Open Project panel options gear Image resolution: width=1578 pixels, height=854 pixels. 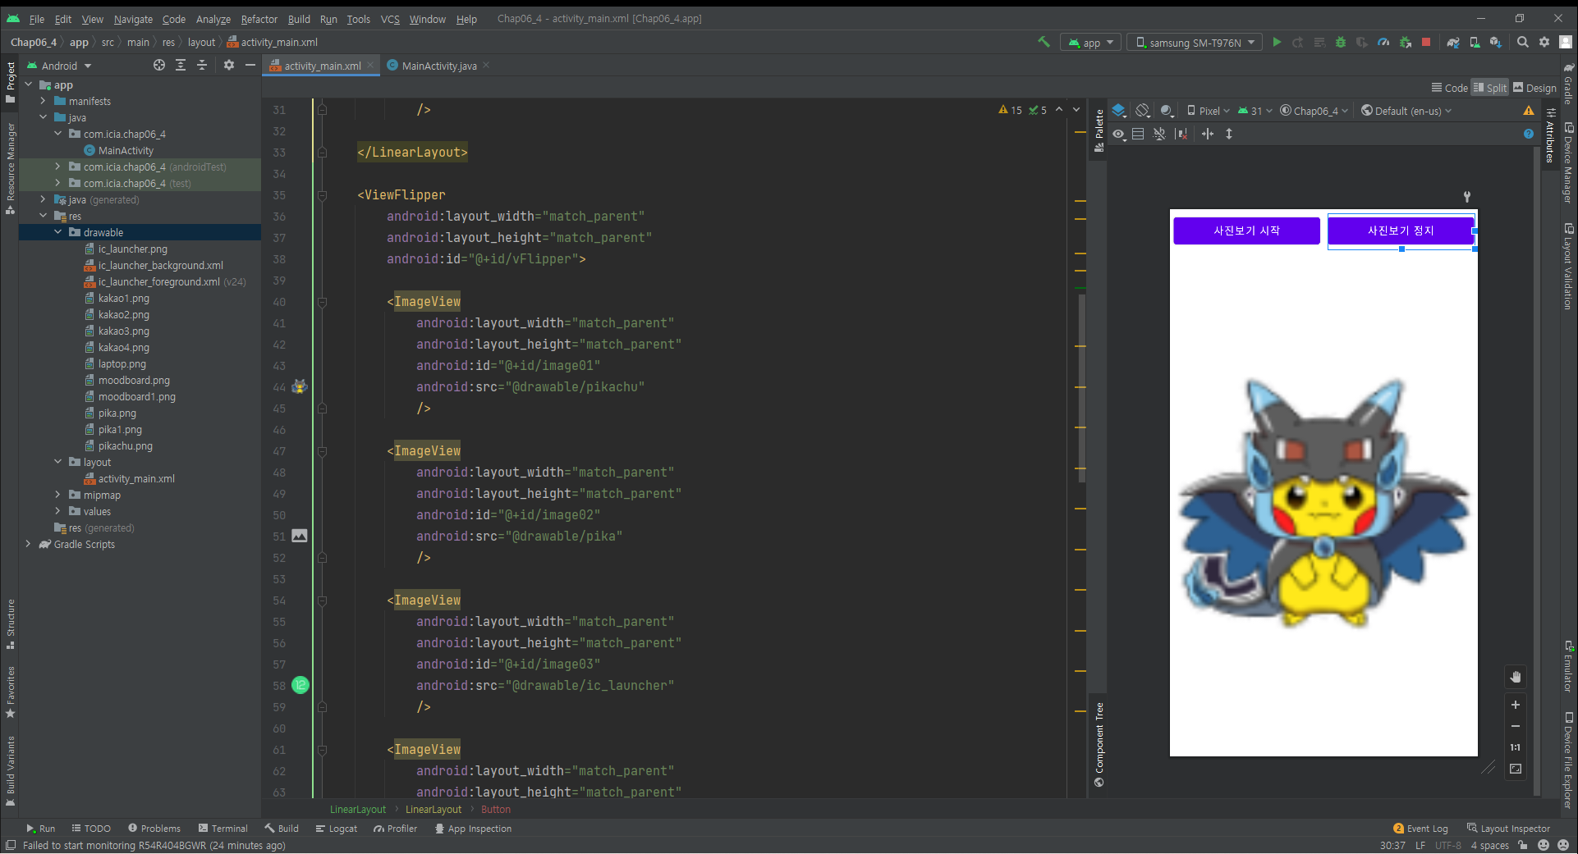tap(229, 65)
